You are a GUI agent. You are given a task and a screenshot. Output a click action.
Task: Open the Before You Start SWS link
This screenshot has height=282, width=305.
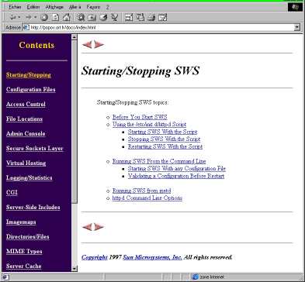click(x=140, y=117)
